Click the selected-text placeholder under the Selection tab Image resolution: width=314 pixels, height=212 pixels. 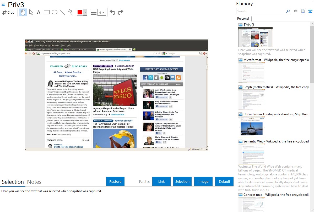tap(51, 191)
